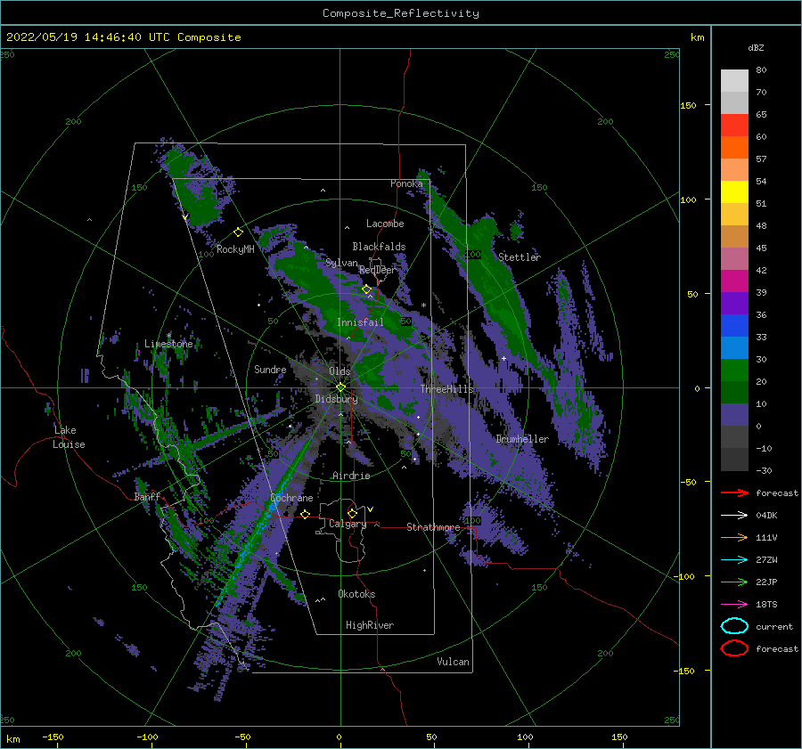802x749 pixels.
Task: Pick the slate purple 0-10 dBZ swatch
Action: pos(734,415)
